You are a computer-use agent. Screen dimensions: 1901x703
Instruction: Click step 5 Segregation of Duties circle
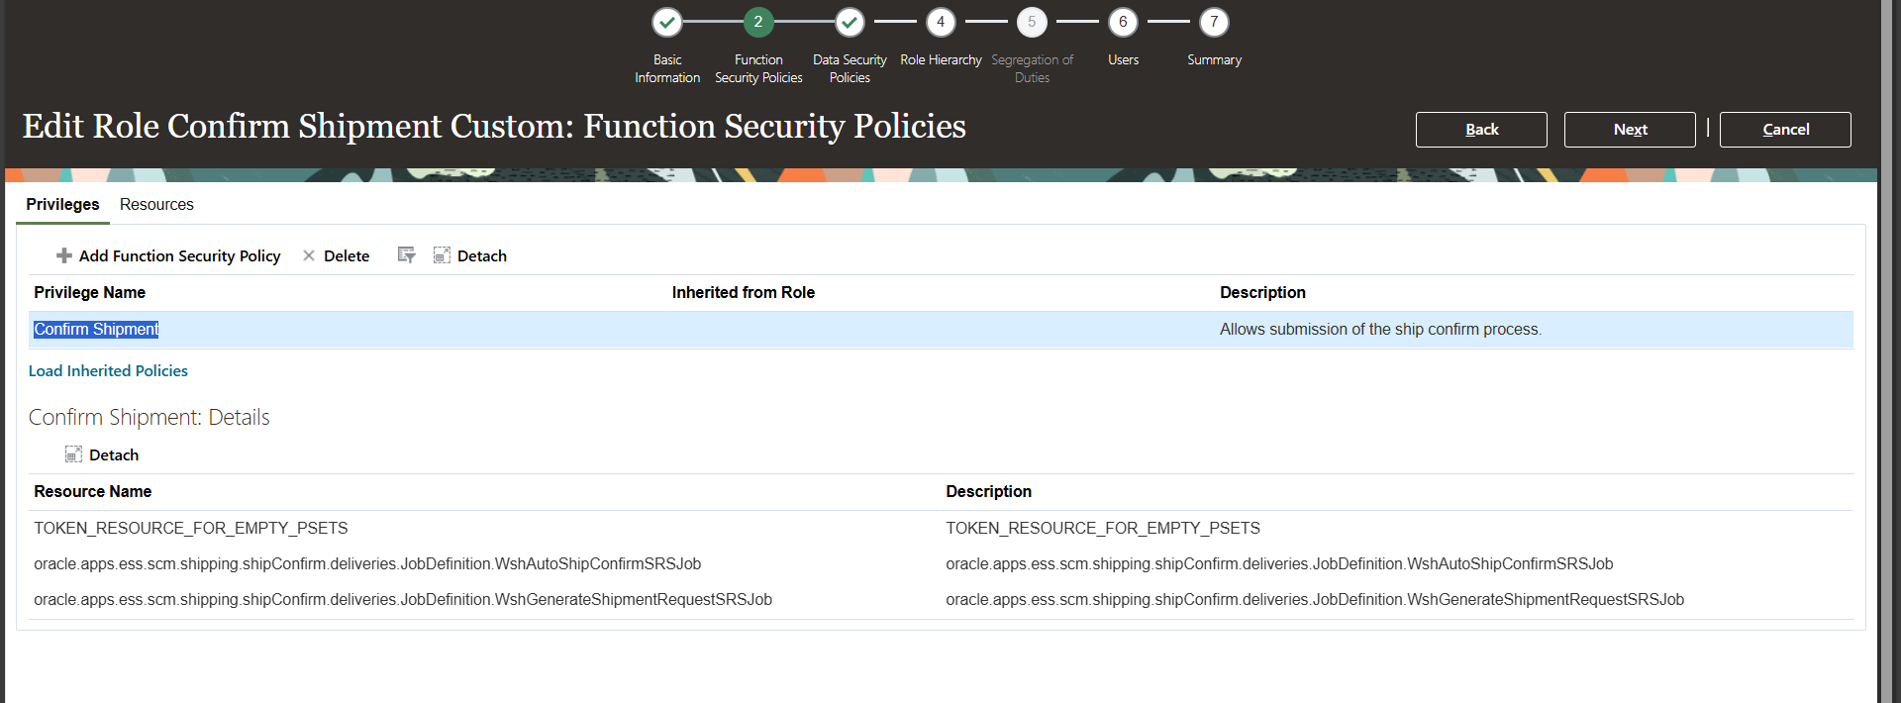1032,22
